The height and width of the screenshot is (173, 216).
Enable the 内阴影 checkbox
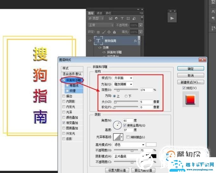[x=64, y=101]
